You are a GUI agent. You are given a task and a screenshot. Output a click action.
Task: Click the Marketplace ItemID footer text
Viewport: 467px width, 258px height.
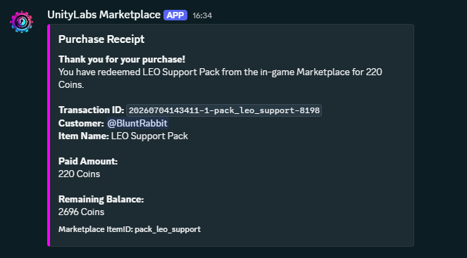pyautogui.click(x=130, y=229)
